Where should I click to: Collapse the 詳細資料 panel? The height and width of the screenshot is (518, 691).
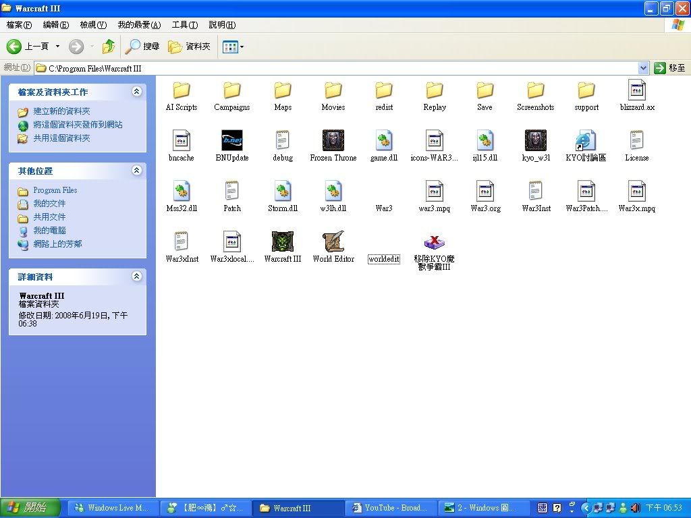pos(137,277)
